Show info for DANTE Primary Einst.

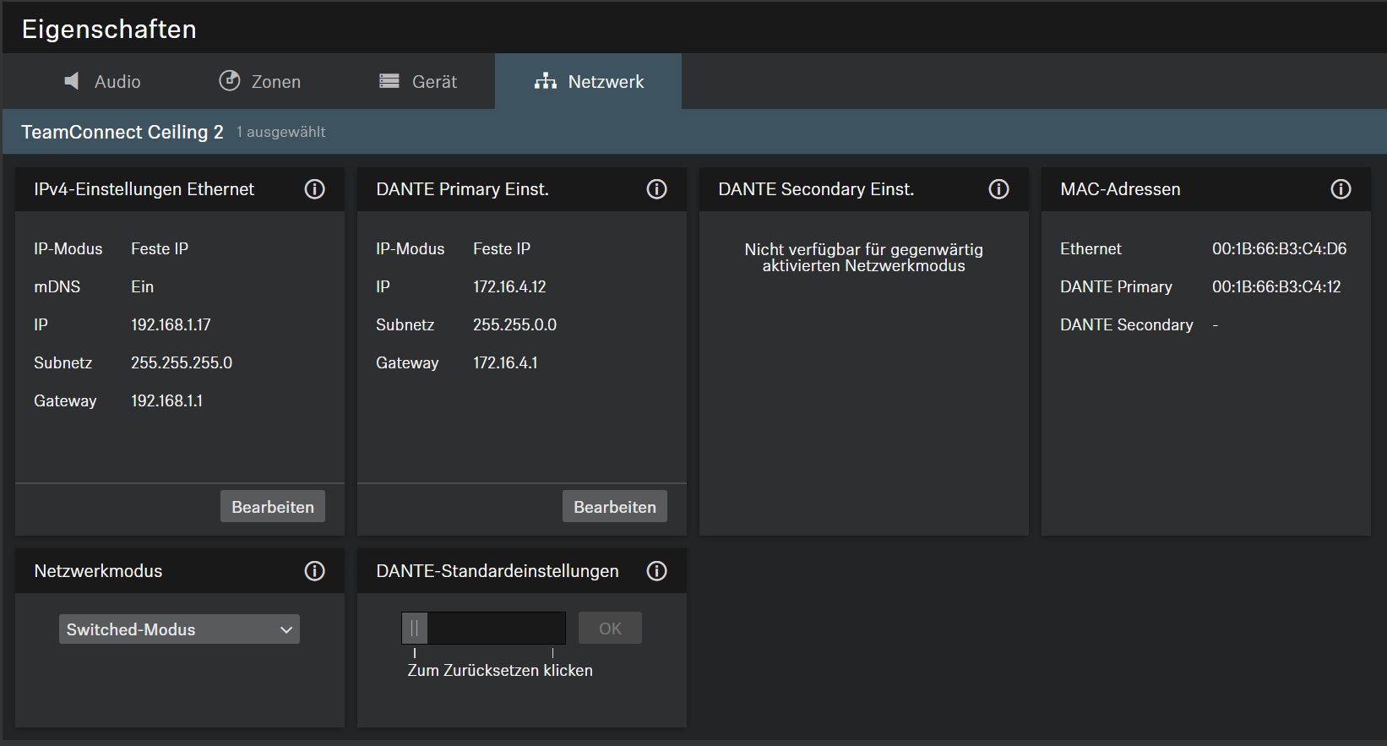pyautogui.click(x=656, y=189)
